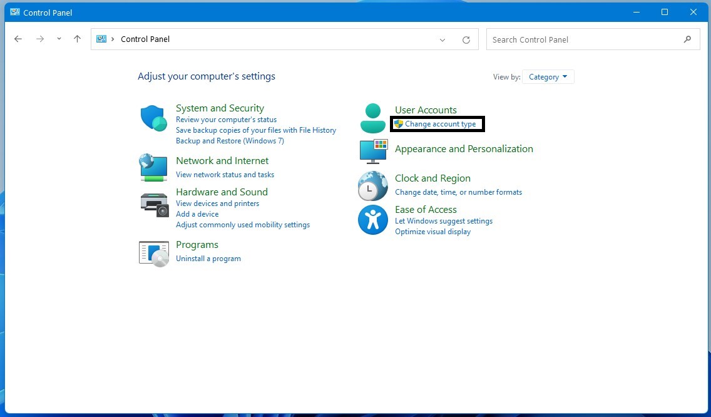Focus the Search Control Panel field
This screenshot has width=711, height=417.
[593, 39]
